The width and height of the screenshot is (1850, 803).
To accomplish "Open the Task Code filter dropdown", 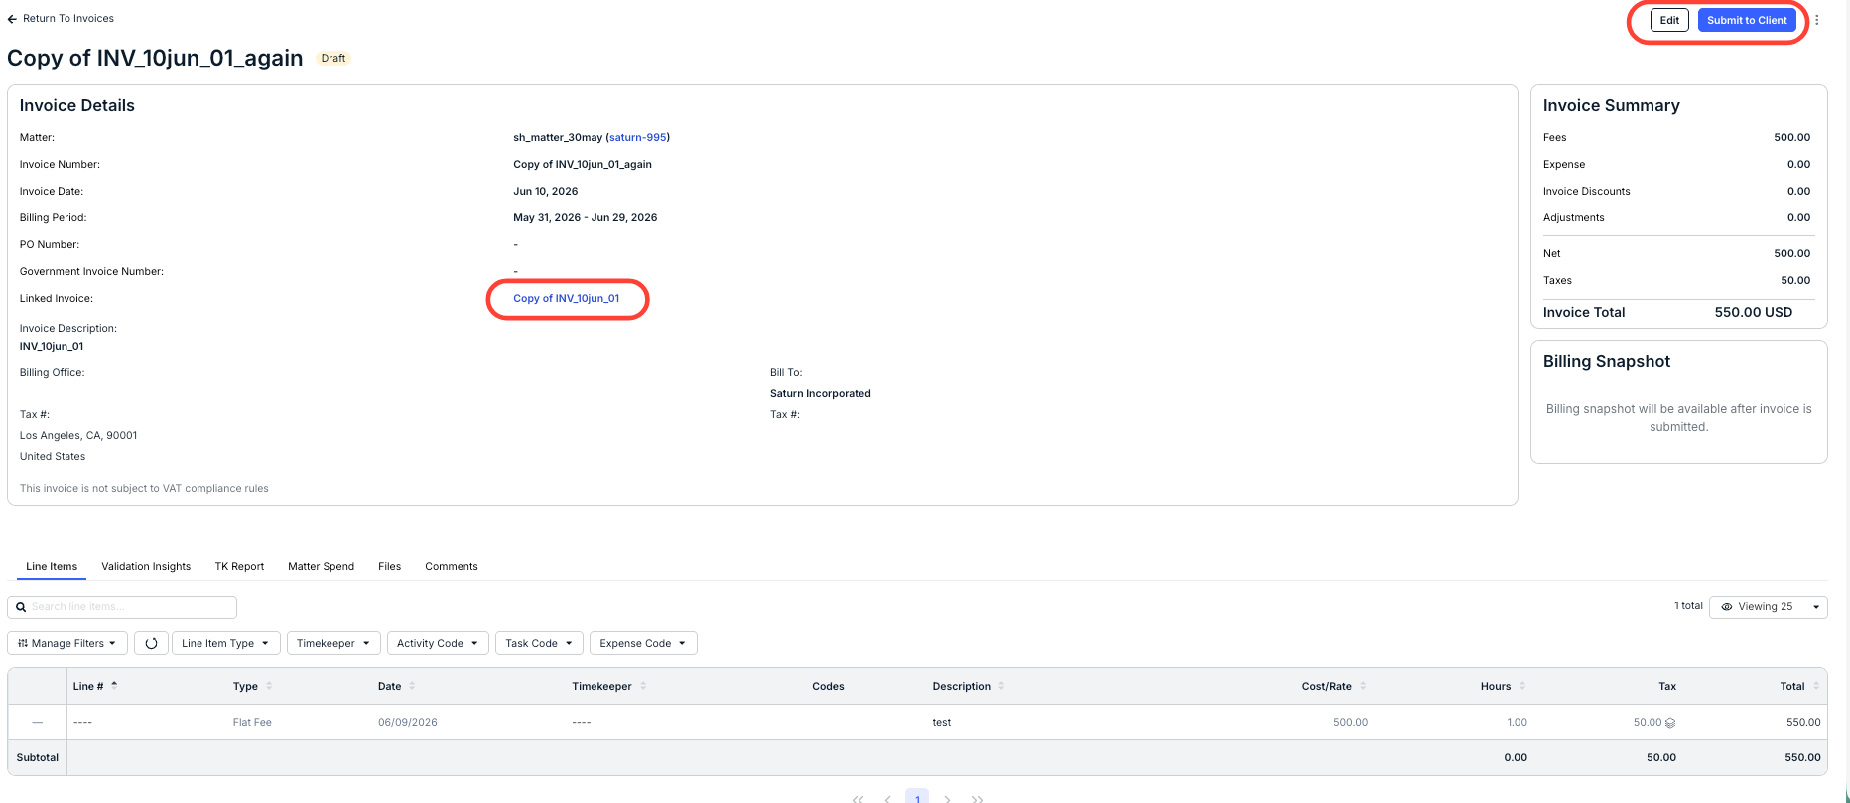I will pyautogui.click(x=539, y=643).
